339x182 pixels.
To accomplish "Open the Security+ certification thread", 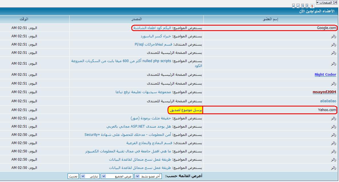I will (x=128, y=135).
